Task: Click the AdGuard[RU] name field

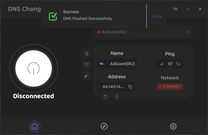Action: pyautogui.click(x=117, y=64)
